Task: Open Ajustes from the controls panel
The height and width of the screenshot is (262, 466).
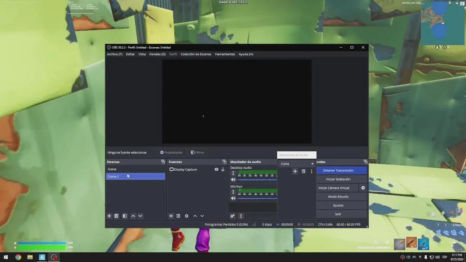Action: coord(337,205)
